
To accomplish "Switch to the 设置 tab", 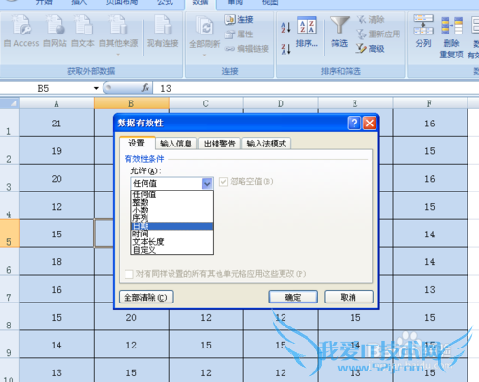I will click(x=137, y=143).
